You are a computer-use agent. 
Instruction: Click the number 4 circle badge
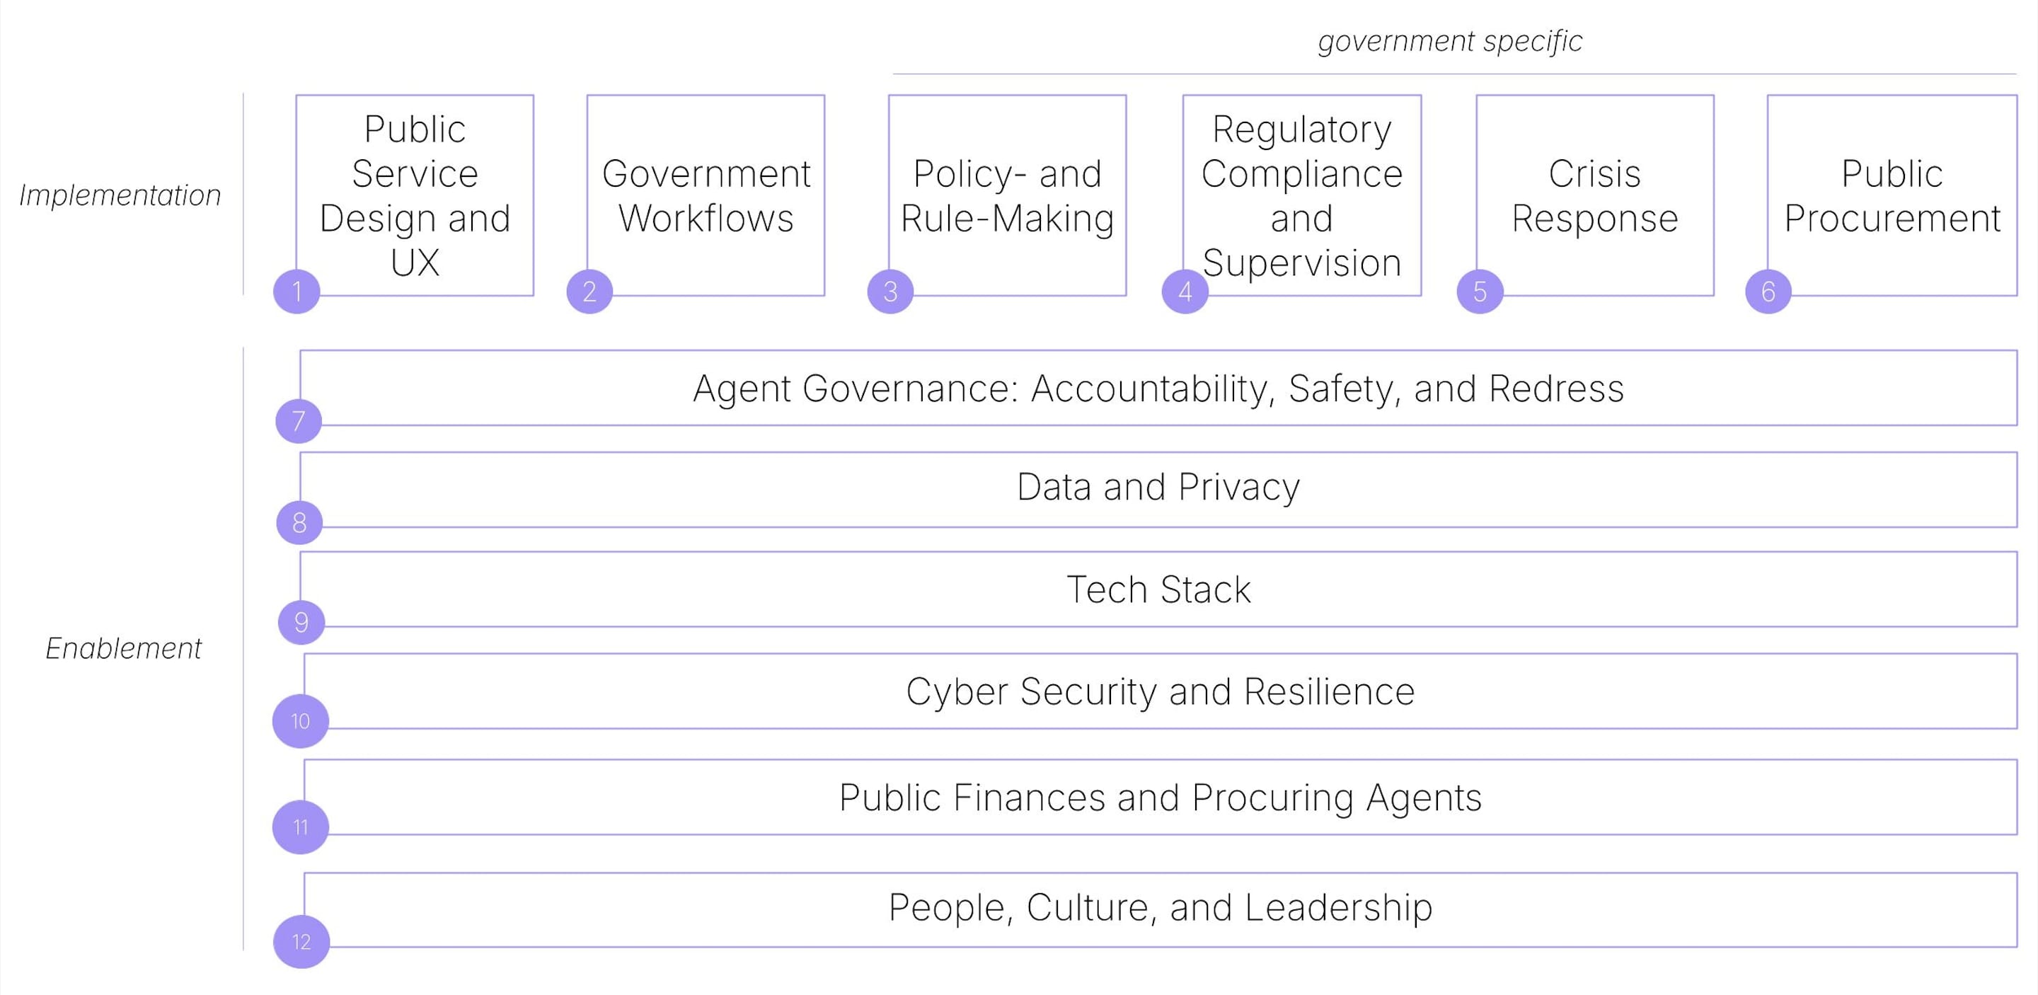tap(1185, 292)
